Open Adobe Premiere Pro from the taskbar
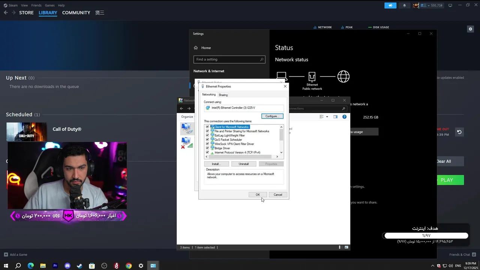Screen dimensions: 480x270 click(x=55, y=266)
